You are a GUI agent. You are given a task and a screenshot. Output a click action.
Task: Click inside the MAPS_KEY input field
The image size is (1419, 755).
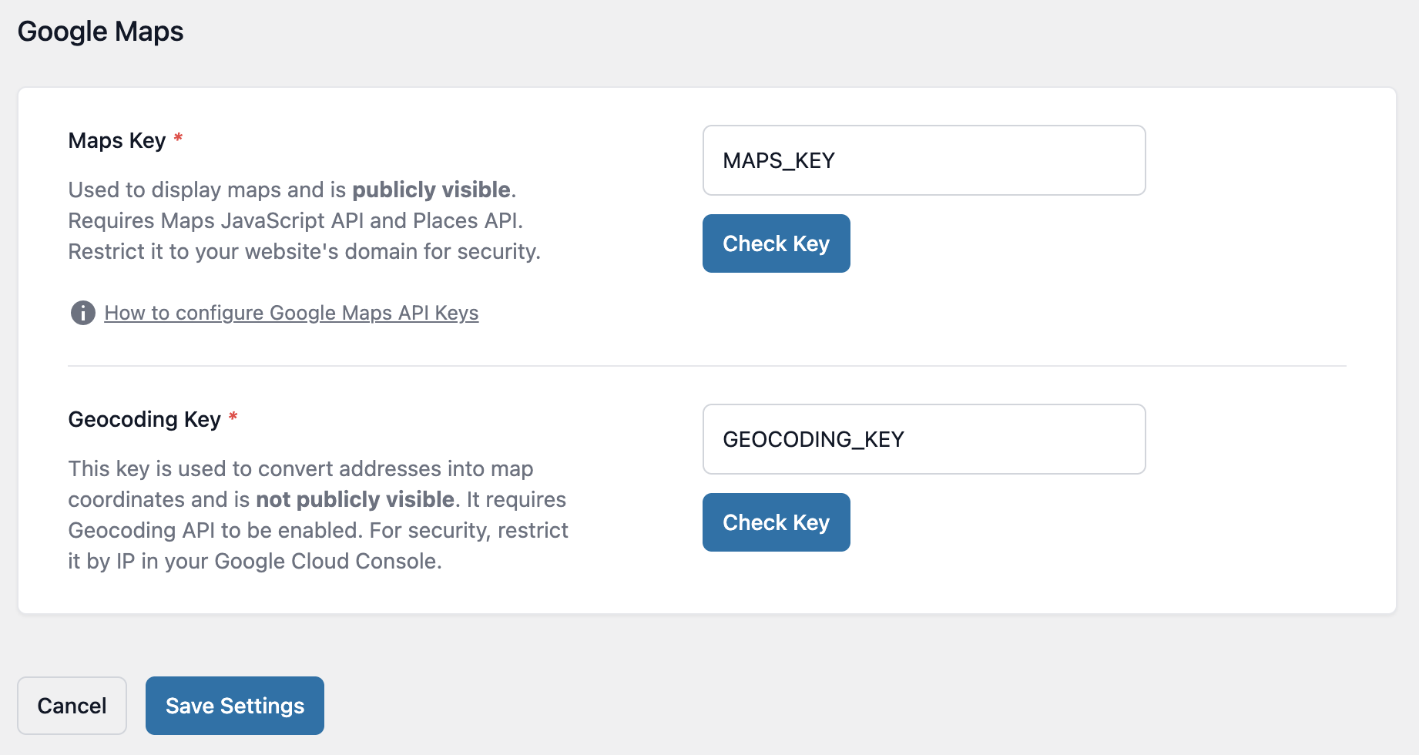coord(924,159)
